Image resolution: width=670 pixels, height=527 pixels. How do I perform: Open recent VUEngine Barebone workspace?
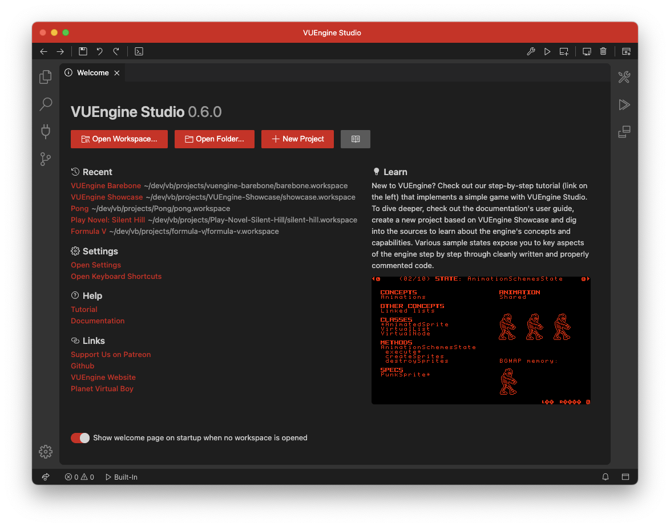click(106, 186)
